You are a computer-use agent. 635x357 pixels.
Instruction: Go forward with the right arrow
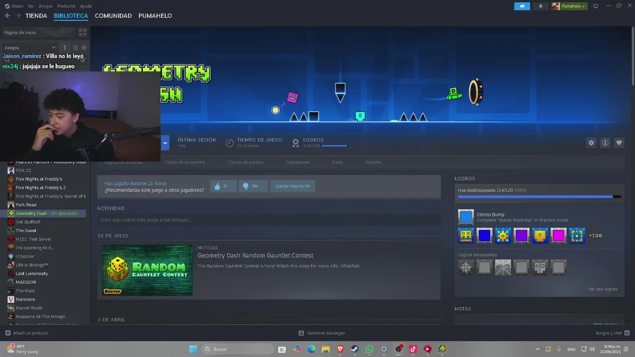(18, 16)
